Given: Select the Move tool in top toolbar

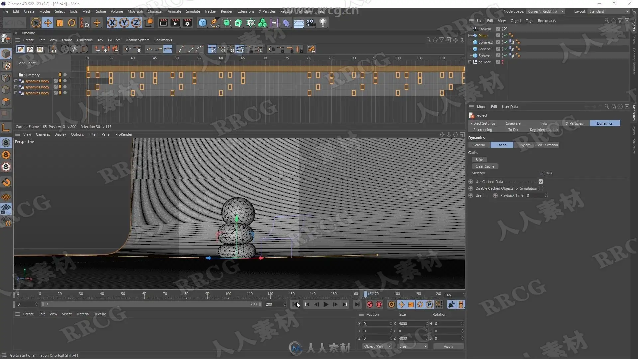Looking at the screenshot, I should [x=48, y=23].
